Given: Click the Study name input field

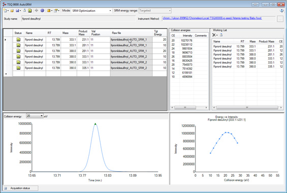Looking at the screenshot, I should tap(79, 19).
